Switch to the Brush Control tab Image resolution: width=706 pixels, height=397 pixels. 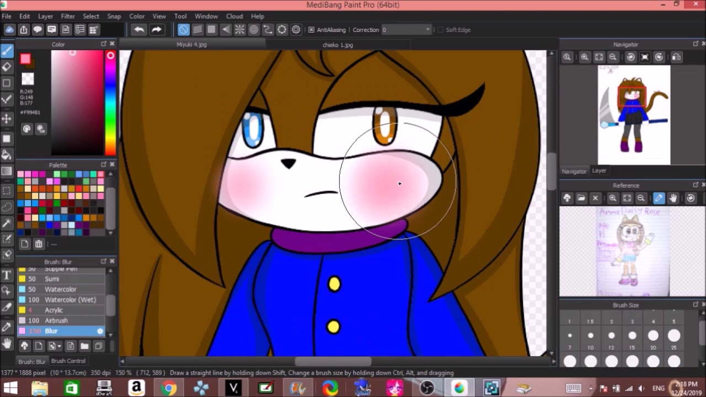68,361
